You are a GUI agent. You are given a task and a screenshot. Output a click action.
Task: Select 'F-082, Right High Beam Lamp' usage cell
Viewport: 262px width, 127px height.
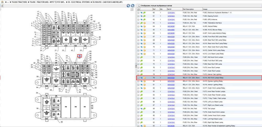212,123
